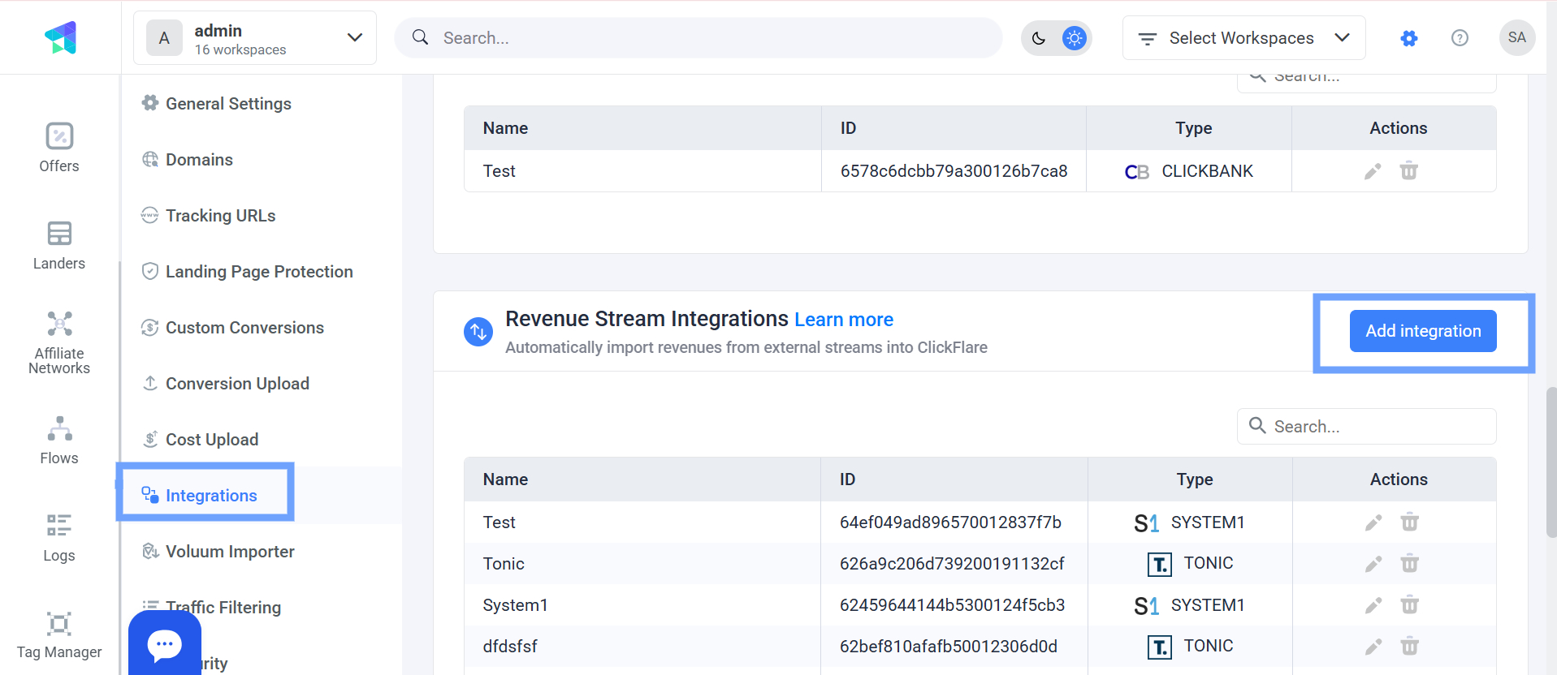Image resolution: width=1557 pixels, height=675 pixels.
Task: Open the live chat bubble
Action: click(165, 644)
